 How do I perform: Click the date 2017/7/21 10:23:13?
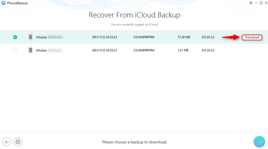tap(104, 37)
